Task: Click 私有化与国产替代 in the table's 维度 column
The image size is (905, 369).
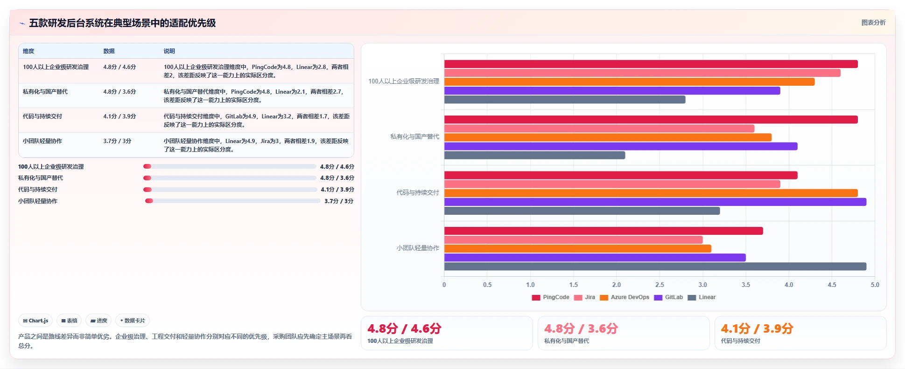Action: click(x=45, y=92)
